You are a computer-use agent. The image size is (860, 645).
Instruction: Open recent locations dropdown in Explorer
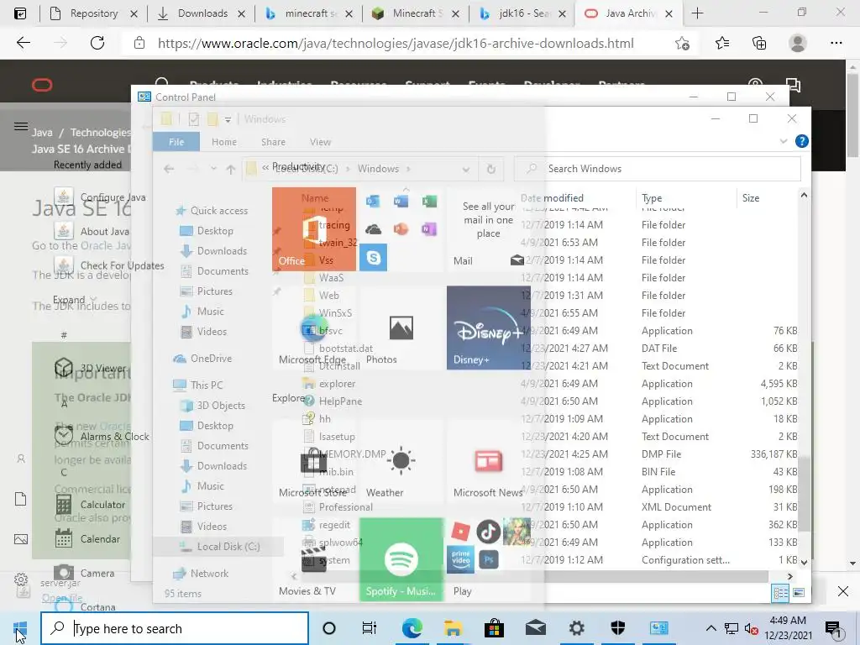tap(213, 169)
